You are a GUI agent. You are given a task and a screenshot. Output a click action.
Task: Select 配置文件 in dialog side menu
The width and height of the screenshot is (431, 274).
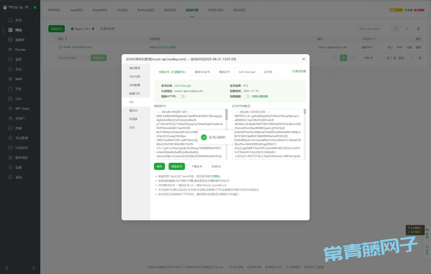134,94
